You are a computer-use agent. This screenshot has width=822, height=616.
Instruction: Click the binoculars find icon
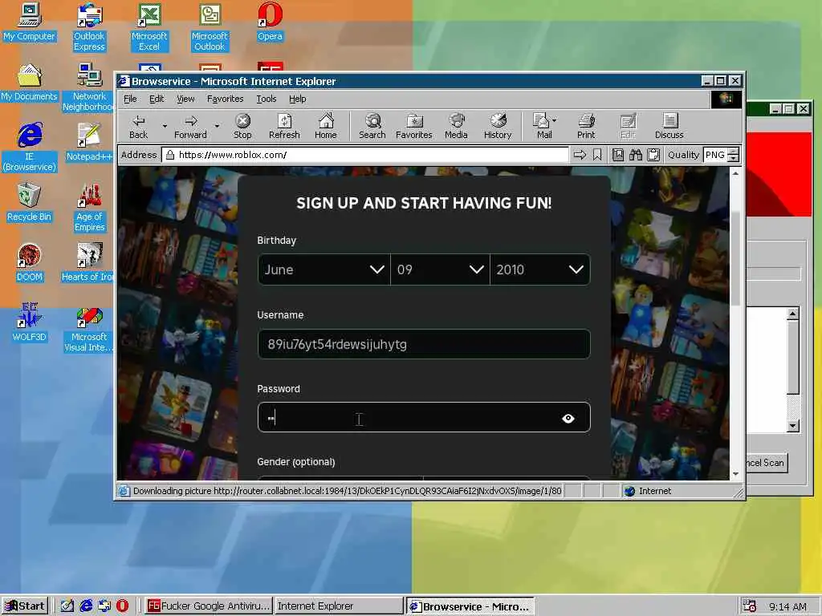tap(636, 155)
